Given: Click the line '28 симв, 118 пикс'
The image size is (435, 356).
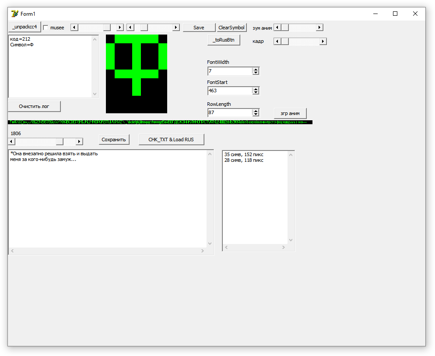Looking at the screenshot, I should pyautogui.click(x=244, y=160).
